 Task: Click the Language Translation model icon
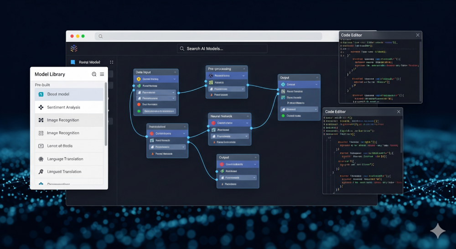tap(41, 159)
